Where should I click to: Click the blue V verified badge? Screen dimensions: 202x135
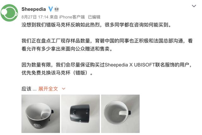pyautogui.click(x=50, y=9)
